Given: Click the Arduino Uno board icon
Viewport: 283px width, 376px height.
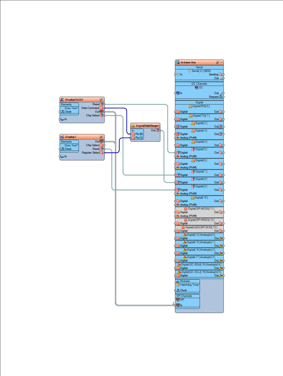Looking at the screenshot, I should [x=178, y=62].
